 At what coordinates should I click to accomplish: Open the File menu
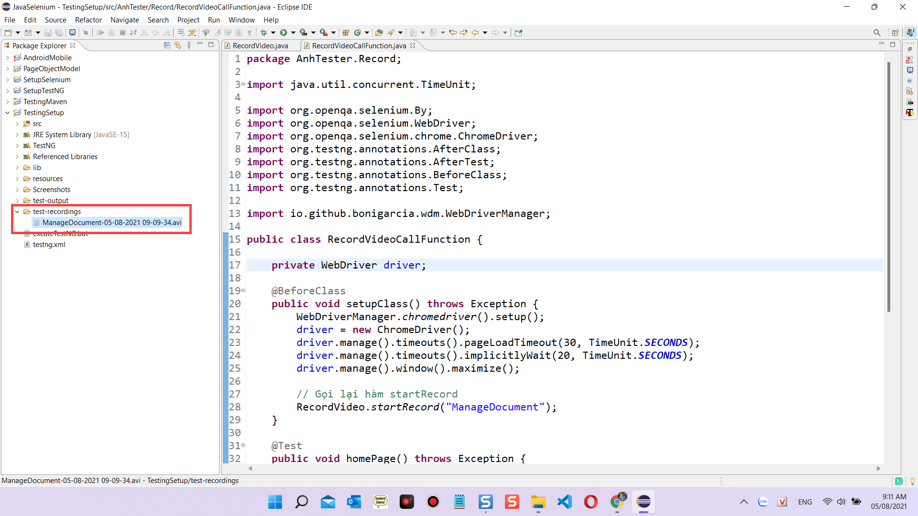(x=10, y=20)
